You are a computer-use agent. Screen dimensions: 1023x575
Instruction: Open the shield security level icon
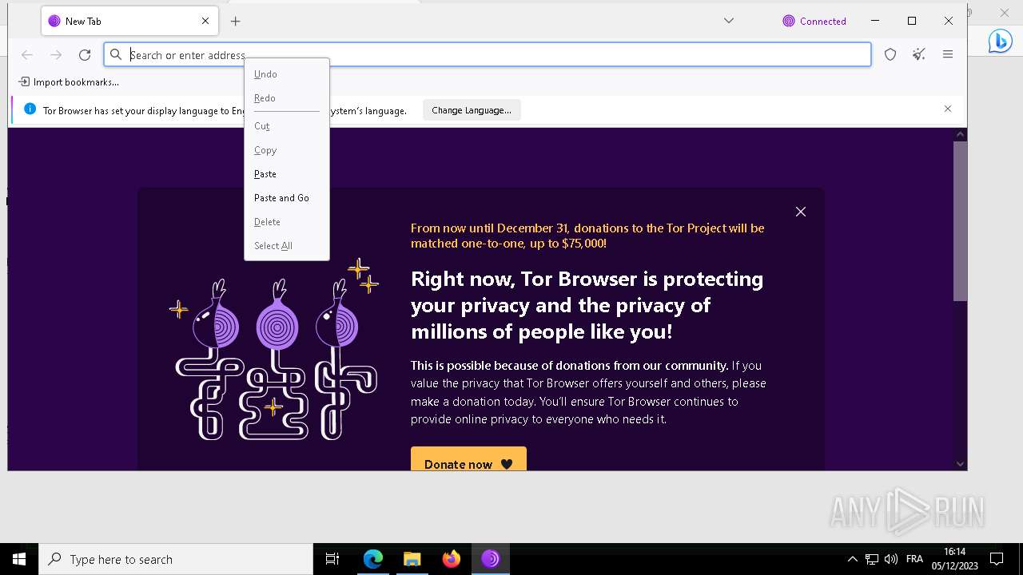tap(890, 54)
